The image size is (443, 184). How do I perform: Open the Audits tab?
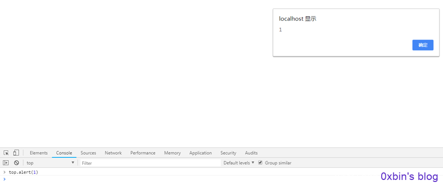pyautogui.click(x=251, y=153)
